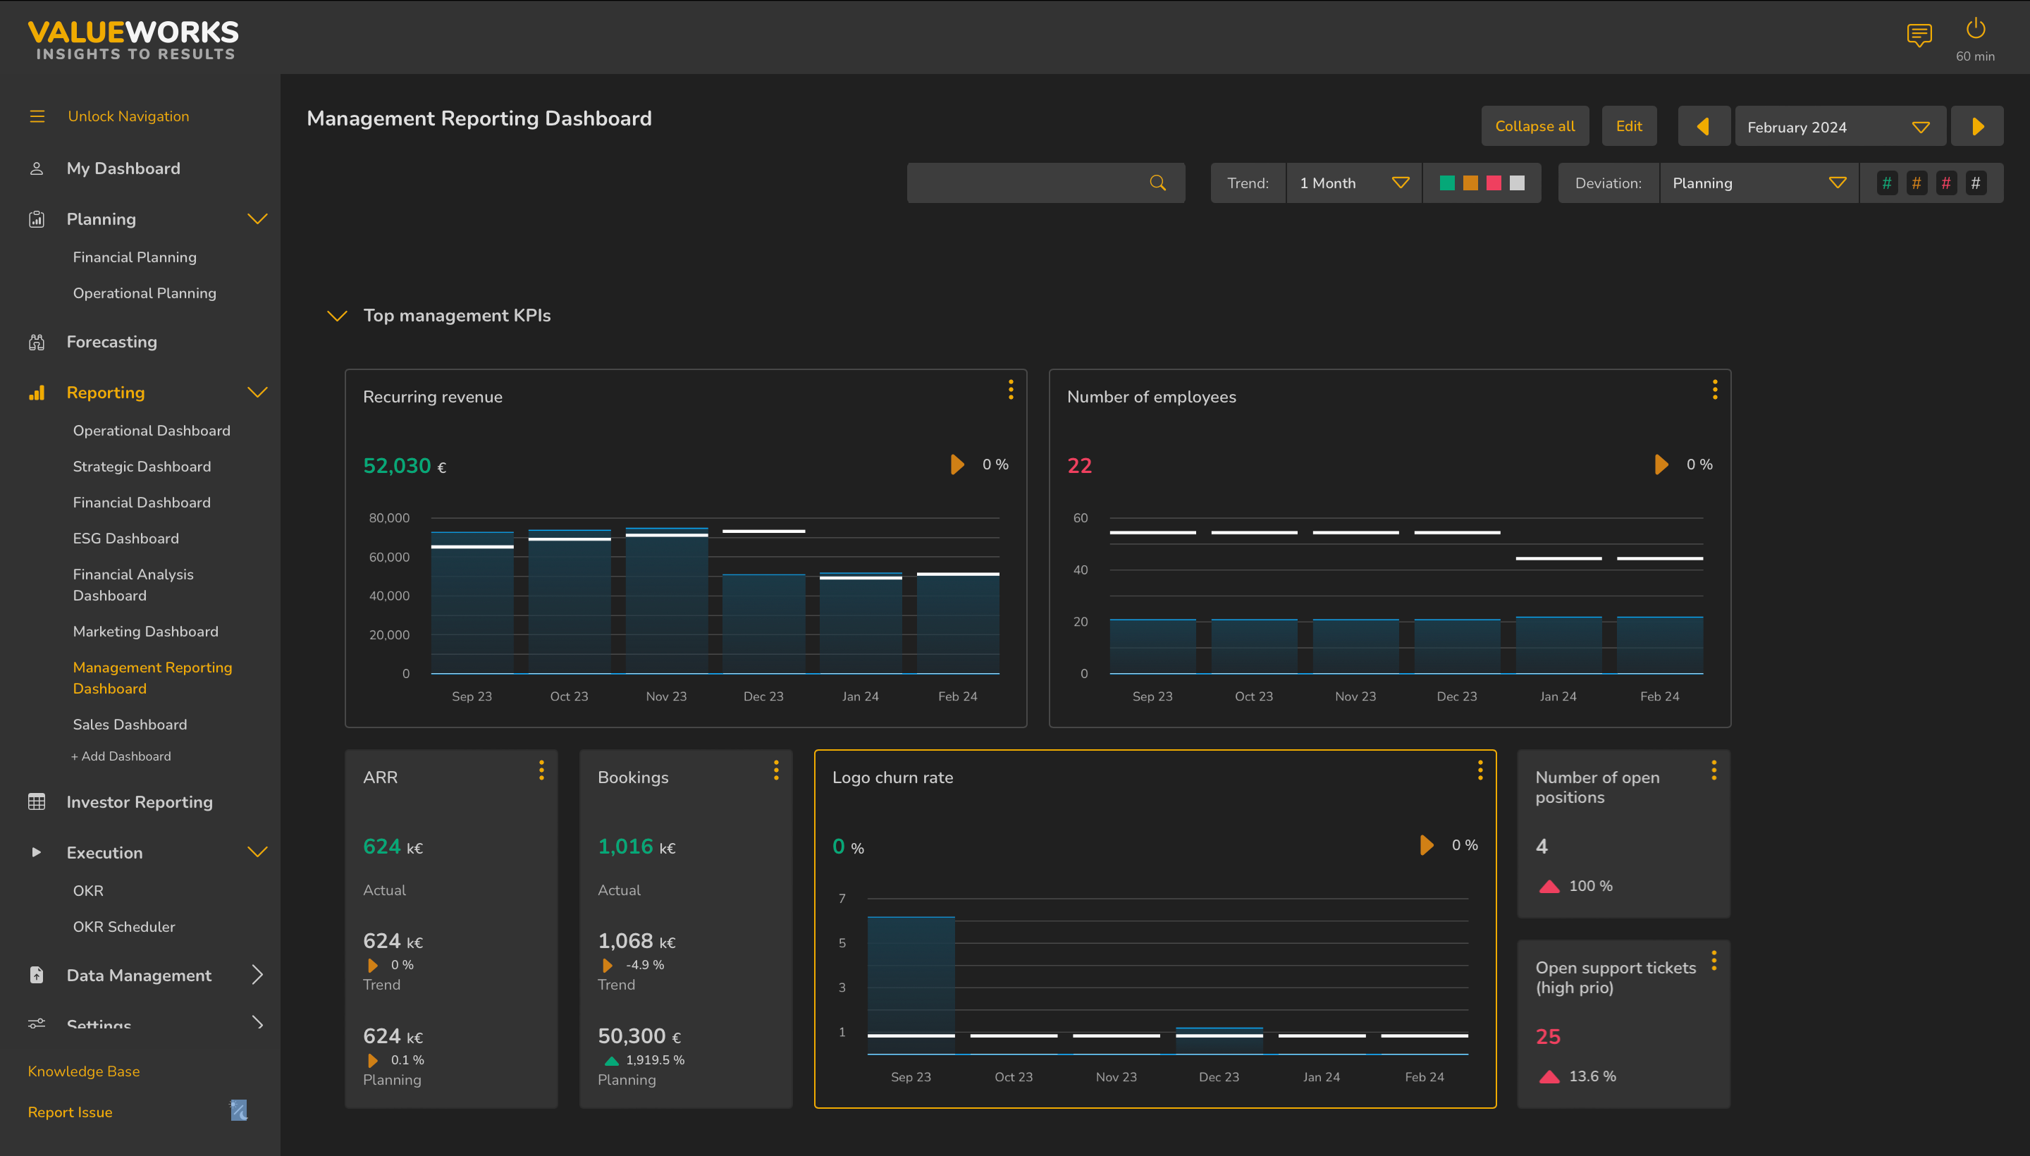This screenshot has height=1156, width=2030.
Task: Click the green trend color swatch
Action: (x=1446, y=183)
